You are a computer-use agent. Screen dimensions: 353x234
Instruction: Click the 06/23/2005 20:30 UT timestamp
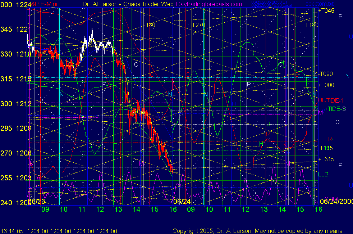pos(269,2)
